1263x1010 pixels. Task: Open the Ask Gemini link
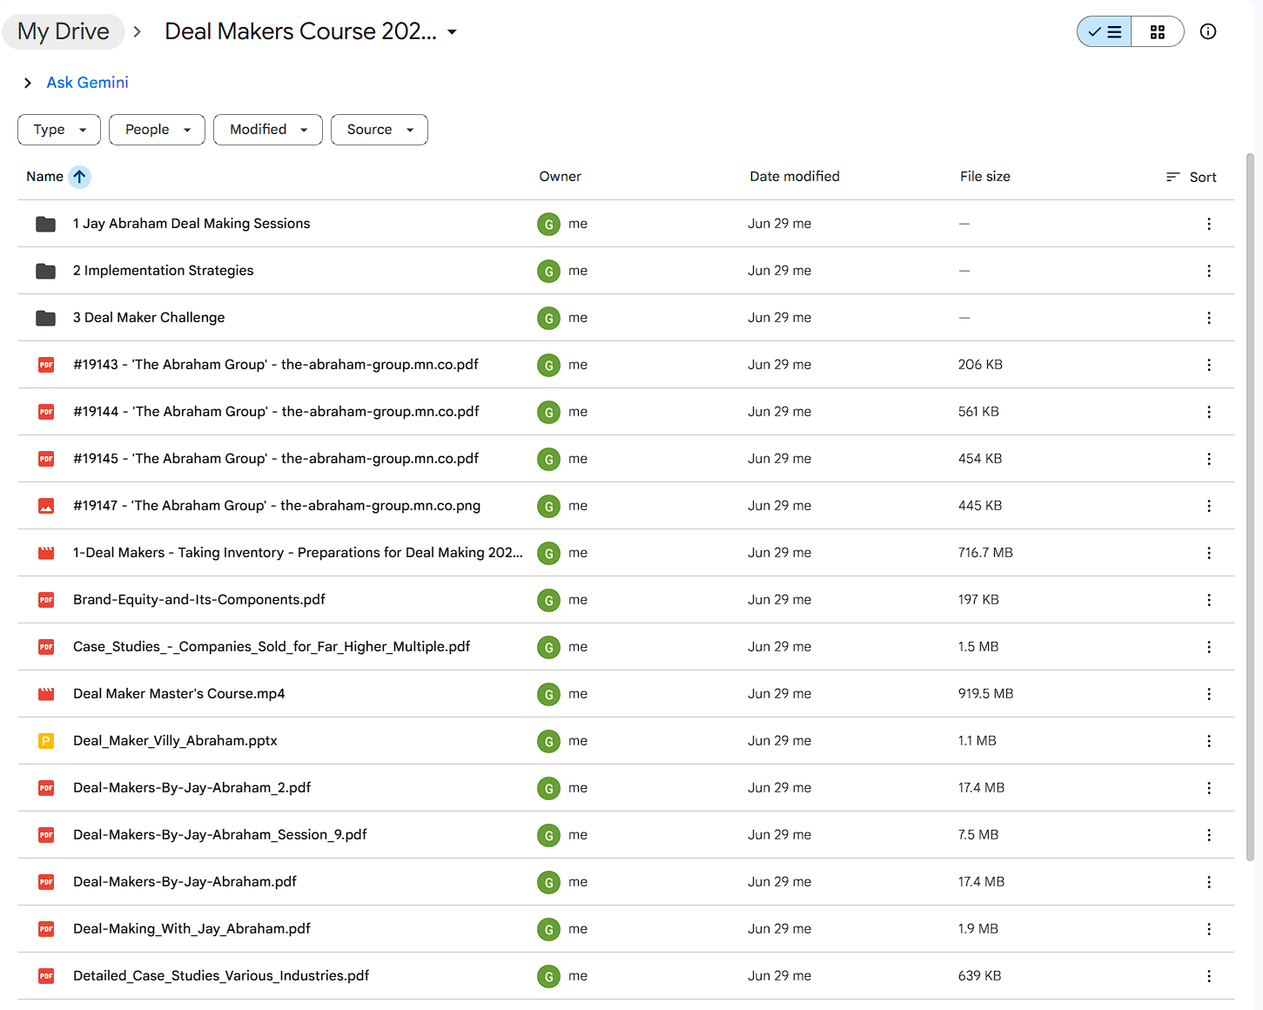click(87, 83)
